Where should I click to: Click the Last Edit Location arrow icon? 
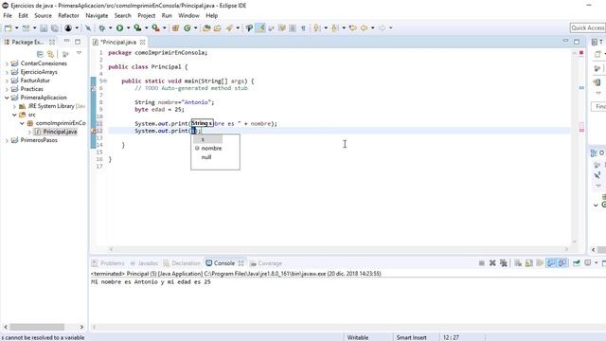(353, 27)
